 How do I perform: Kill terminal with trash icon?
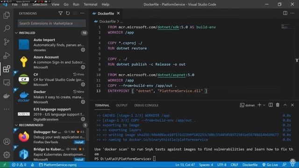[x=278, y=105]
